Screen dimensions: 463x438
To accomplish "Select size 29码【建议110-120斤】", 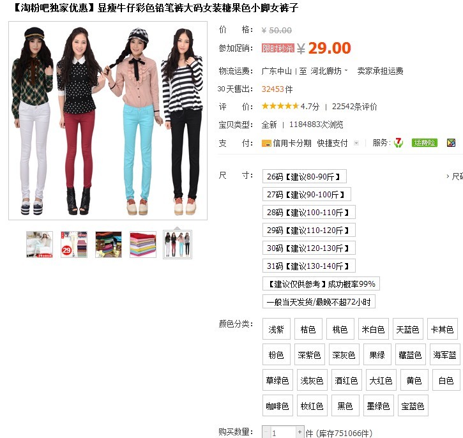I will click(308, 230).
